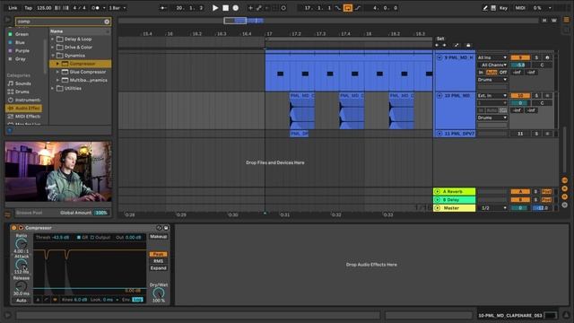
Task: Expand the Drive & Color folder
Action: 53,48
